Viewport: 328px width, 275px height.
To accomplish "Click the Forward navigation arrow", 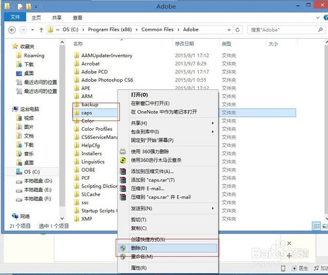I will [23, 29].
